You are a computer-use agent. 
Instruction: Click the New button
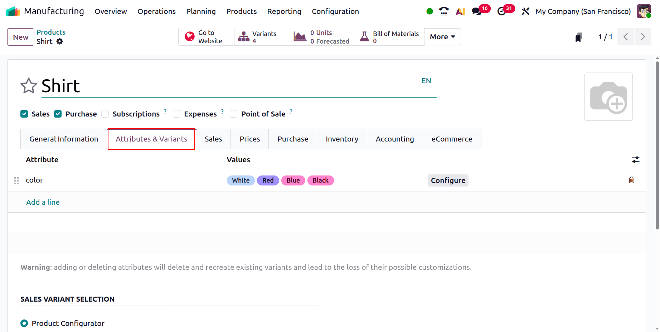[x=21, y=37]
